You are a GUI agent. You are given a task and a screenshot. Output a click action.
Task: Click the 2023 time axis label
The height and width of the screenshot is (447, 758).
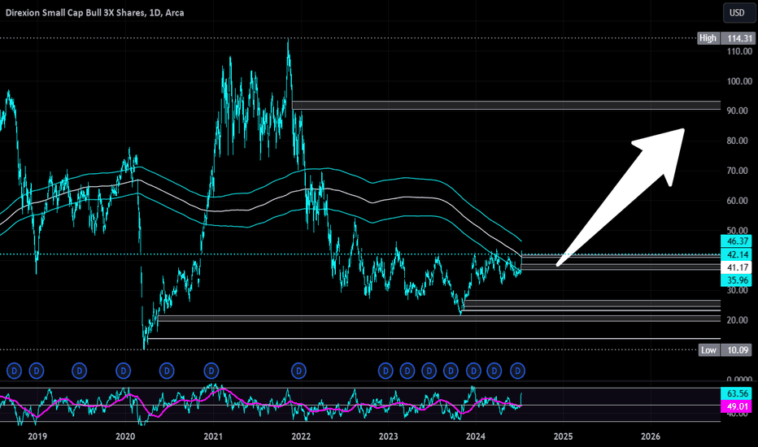click(x=388, y=436)
